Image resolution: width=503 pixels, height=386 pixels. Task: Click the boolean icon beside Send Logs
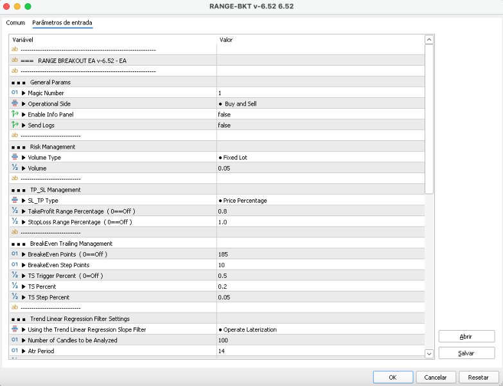coord(15,125)
